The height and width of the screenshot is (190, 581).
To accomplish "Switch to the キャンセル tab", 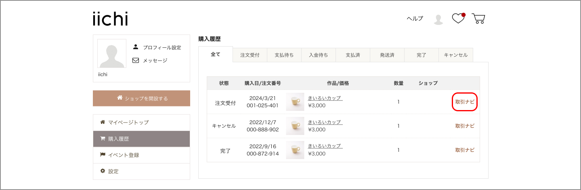I will 456,55.
